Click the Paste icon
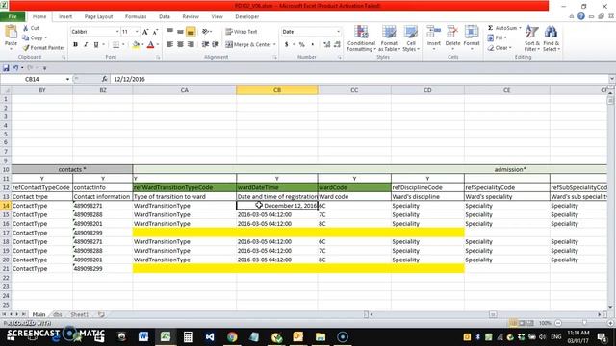 click(x=11, y=33)
